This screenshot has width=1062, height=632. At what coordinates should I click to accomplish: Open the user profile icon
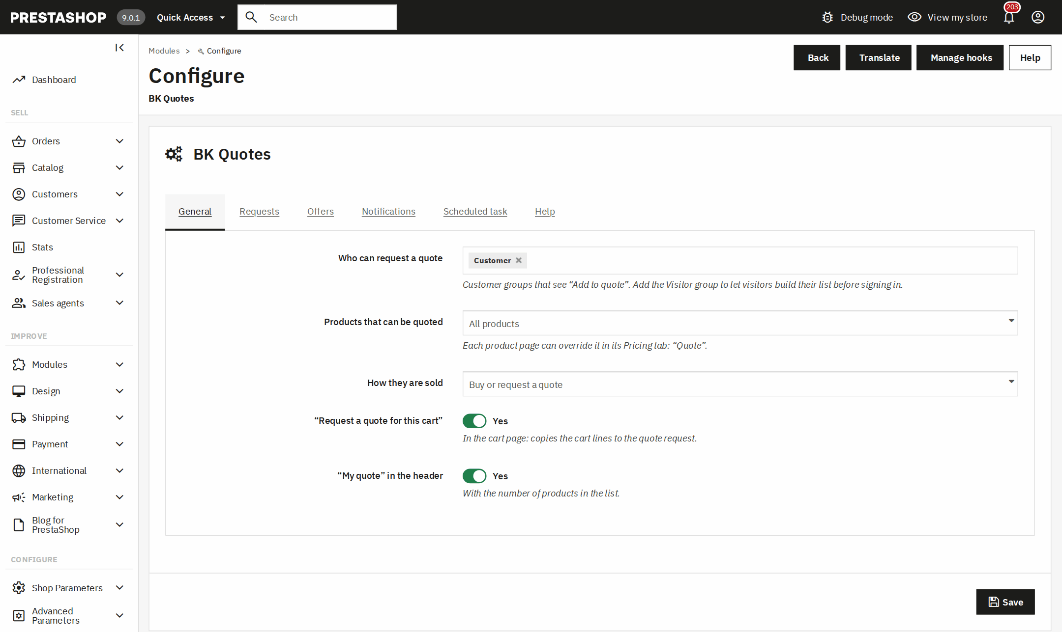pos(1038,17)
